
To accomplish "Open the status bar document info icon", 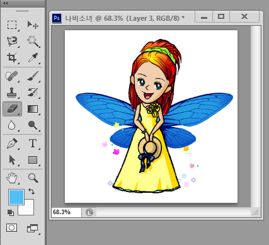I will coord(89,212).
